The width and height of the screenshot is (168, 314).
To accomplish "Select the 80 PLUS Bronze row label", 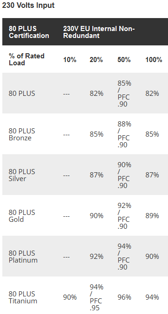I will pos(22,134).
